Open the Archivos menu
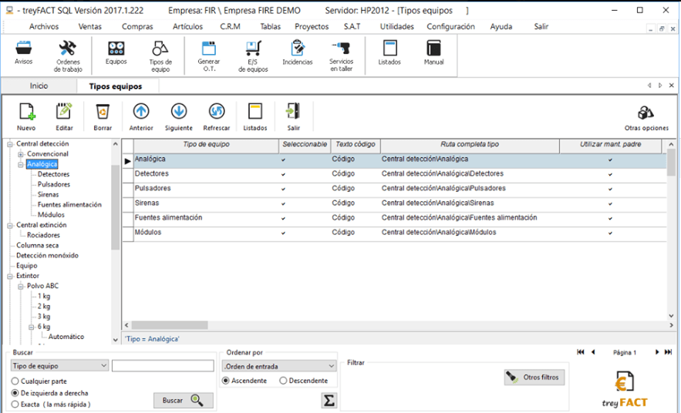 coord(44,26)
